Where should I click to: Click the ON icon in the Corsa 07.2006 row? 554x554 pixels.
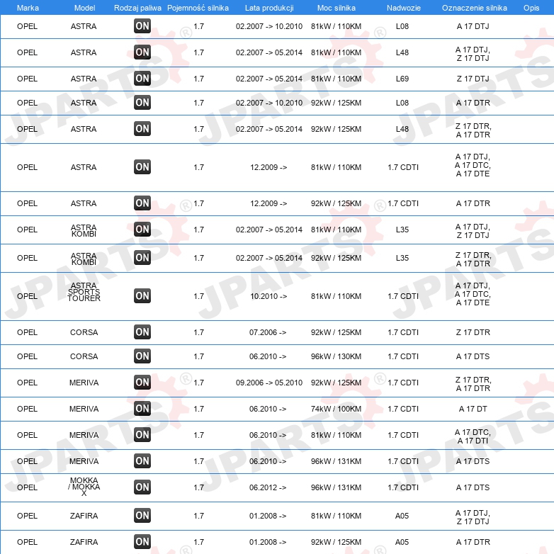pos(142,332)
